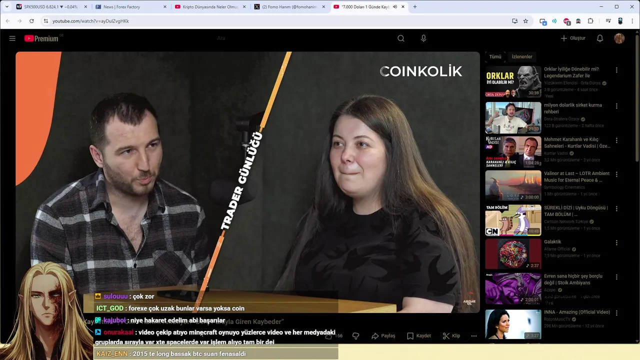Reload the current page
Screen dimensions: 640x360
(x=31, y=21)
